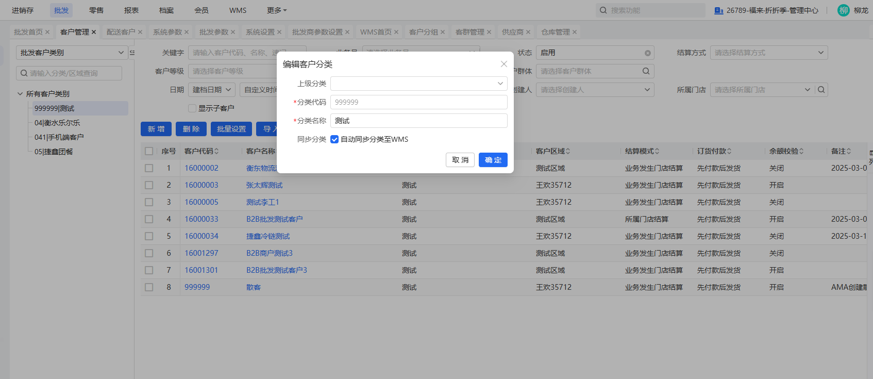Expand 更多 menu in top bar
Image resolution: width=873 pixels, height=379 pixels.
[x=277, y=10]
